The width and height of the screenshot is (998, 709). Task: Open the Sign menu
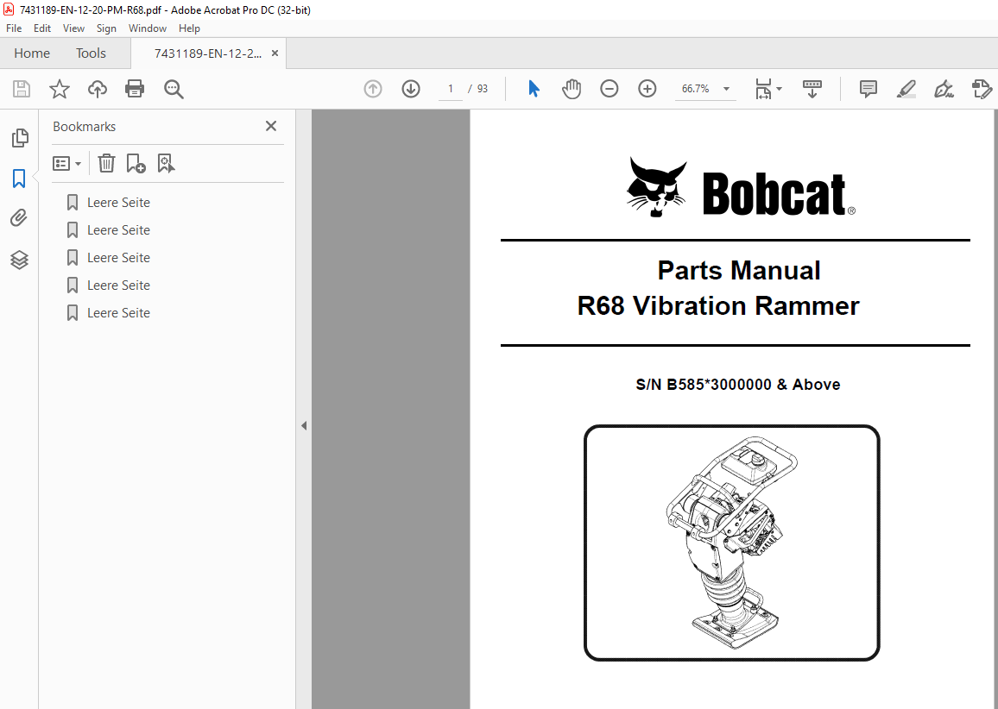[x=106, y=28]
